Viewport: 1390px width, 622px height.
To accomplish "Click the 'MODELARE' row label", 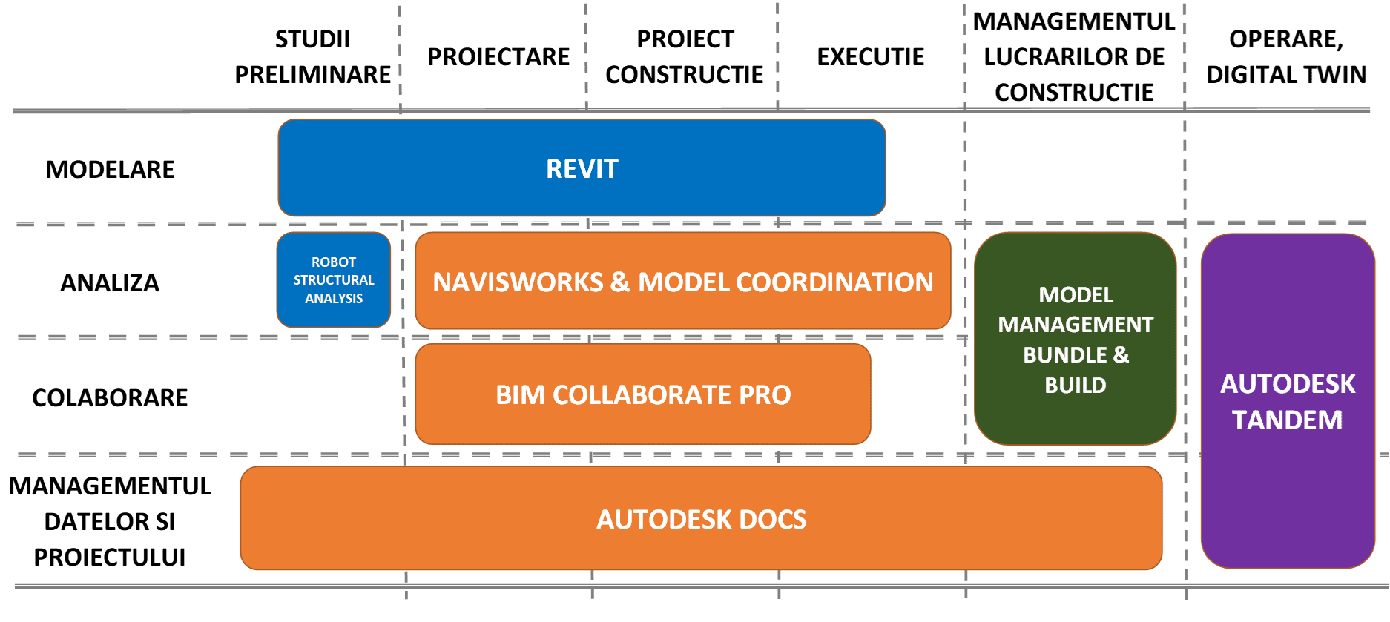I will click(110, 169).
